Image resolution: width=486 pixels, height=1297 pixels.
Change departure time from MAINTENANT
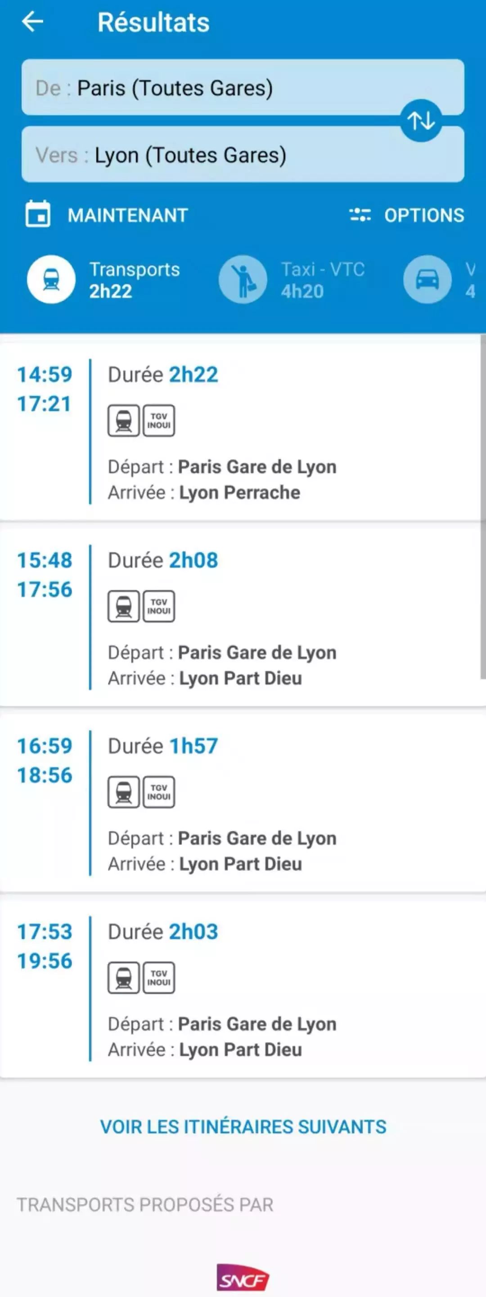coord(127,215)
